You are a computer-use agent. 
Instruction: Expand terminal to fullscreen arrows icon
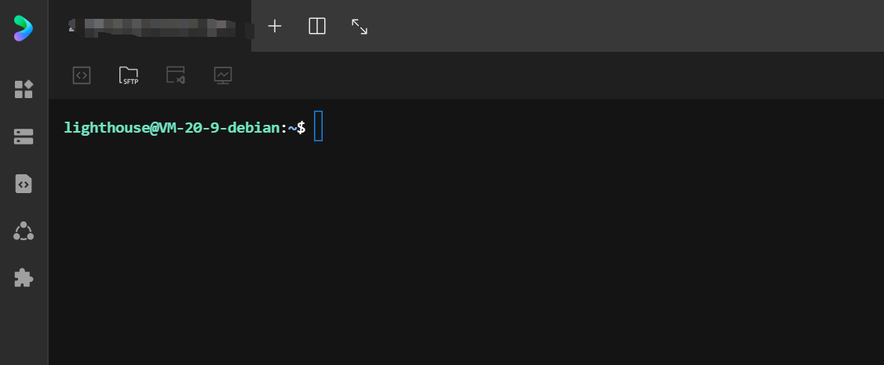[x=360, y=27]
